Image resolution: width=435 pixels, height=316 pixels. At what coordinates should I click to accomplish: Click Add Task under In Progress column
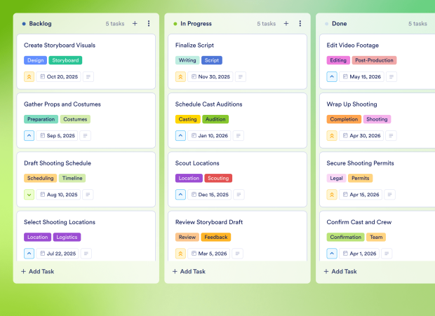click(x=189, y=271)
